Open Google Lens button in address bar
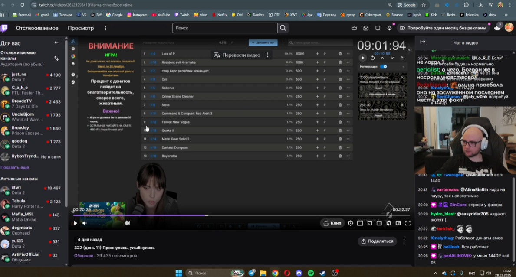516x277 pixels. coord(406,5)
